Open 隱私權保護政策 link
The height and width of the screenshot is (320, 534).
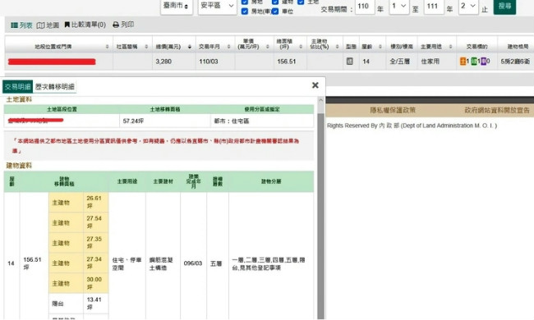pos(393,110)
